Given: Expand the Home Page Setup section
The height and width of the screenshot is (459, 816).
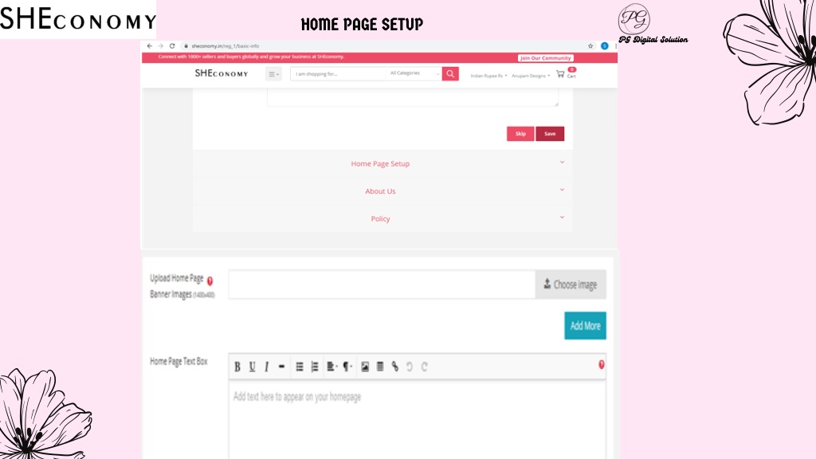Looking at the screenshot, I should (x=382, y=163).
